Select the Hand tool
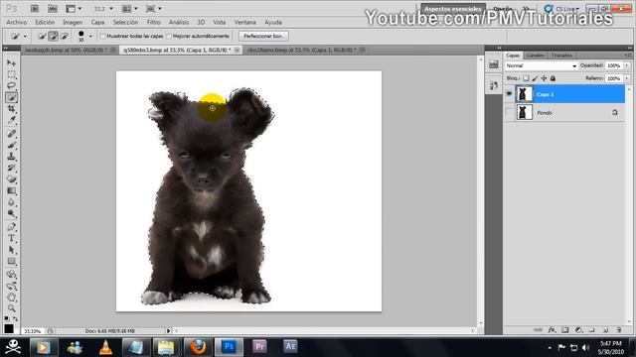Screen dimensions: 636x357 point(11,297)
